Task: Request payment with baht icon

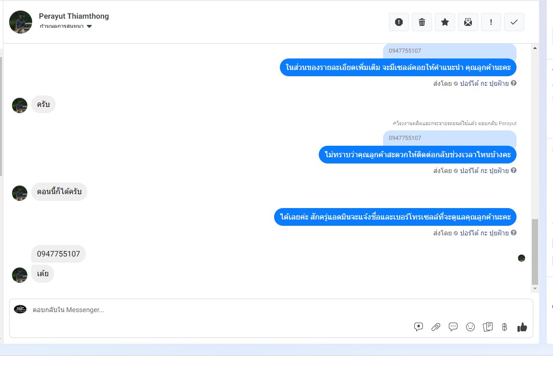Action: point(505,327)
